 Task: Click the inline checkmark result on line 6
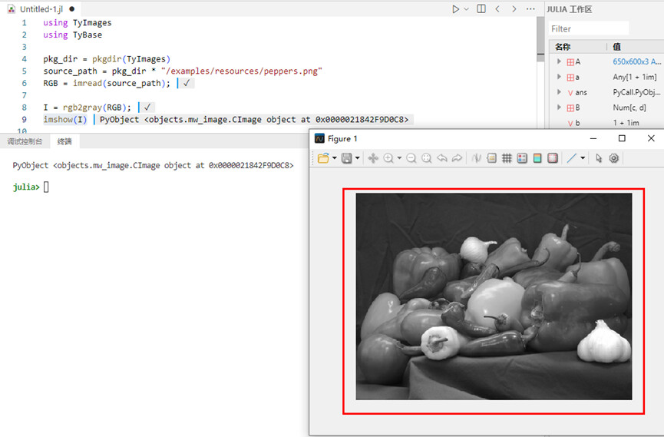pos(187,83)
